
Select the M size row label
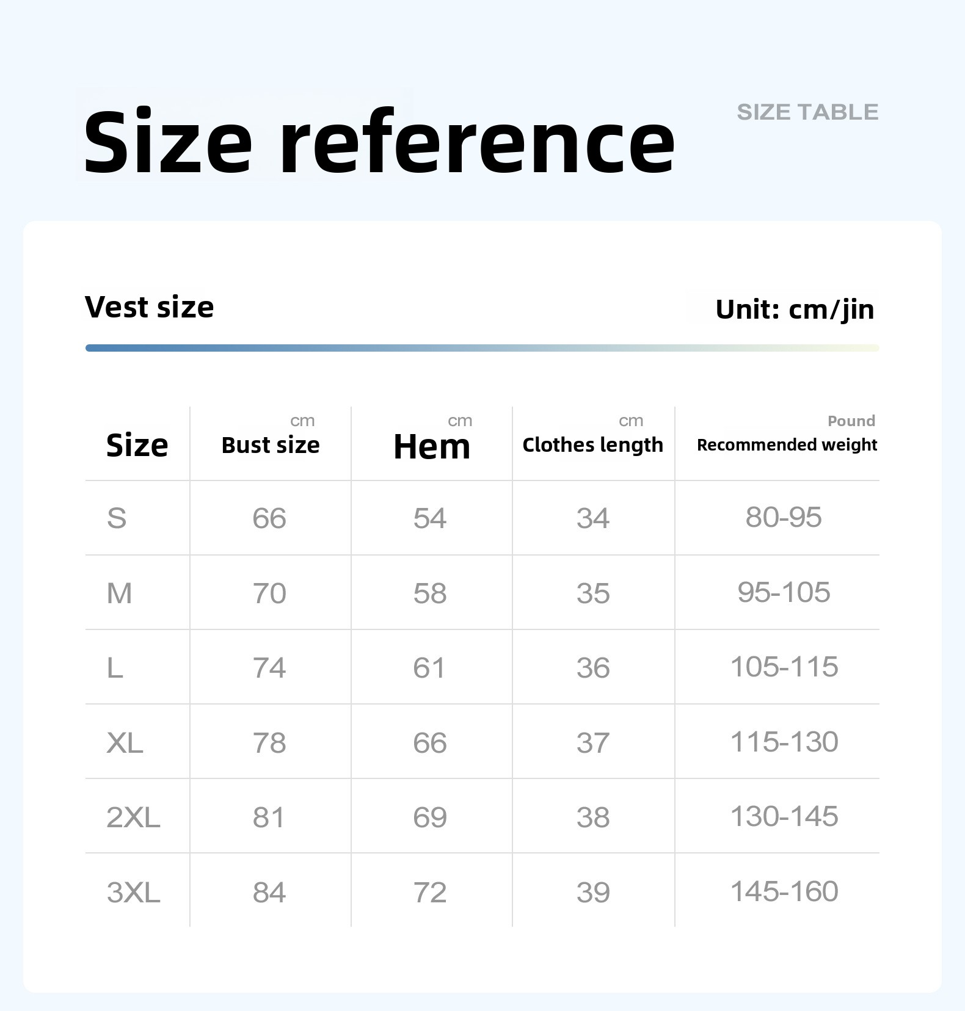119,593
